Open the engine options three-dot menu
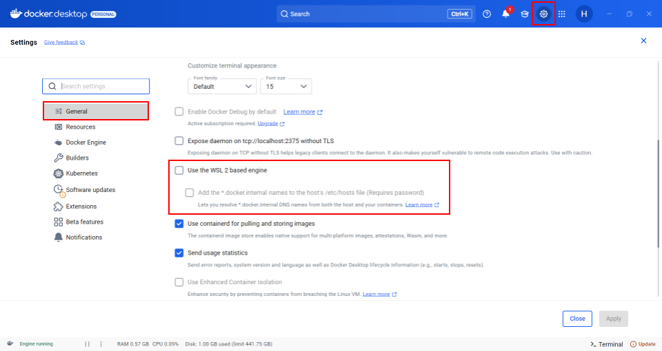 click(101, 344)
